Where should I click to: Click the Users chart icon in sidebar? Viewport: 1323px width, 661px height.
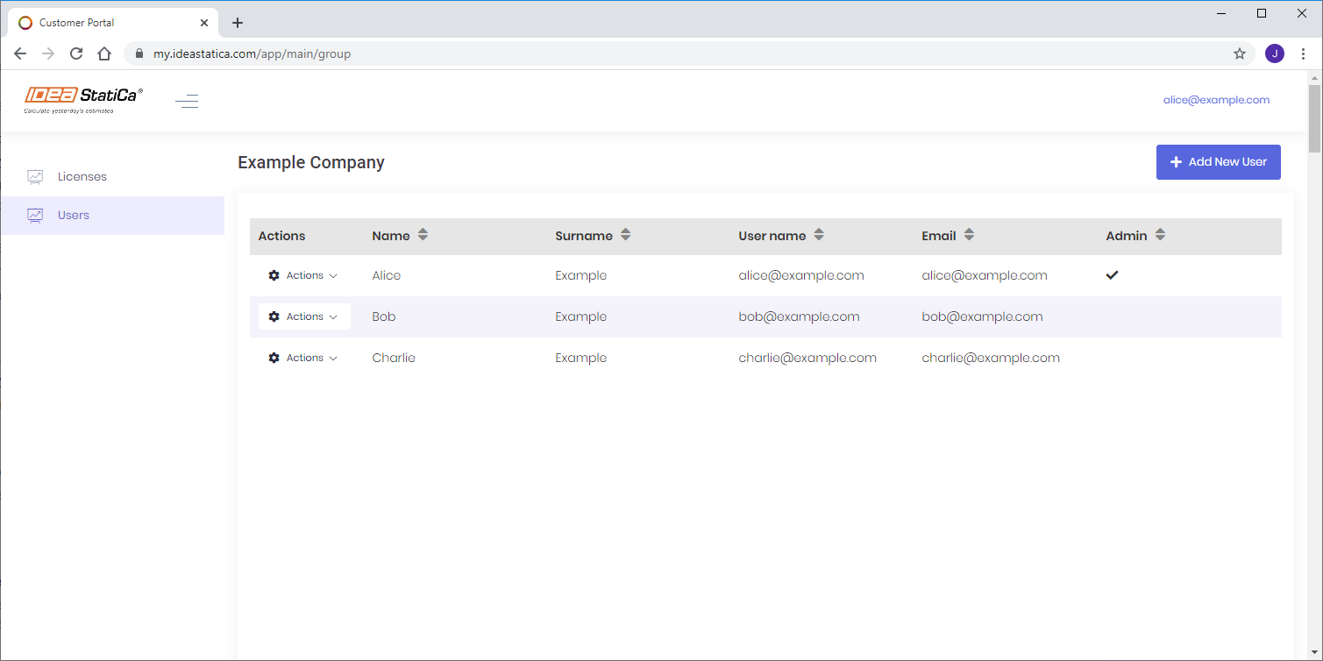tap(35, 216)
